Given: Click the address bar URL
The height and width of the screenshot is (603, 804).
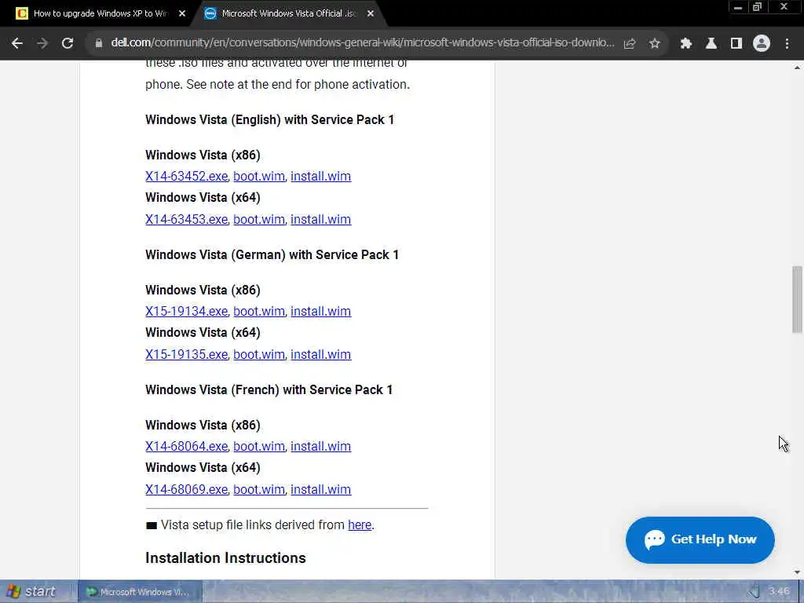Looking at the screenshot, I should click(x=363, y=42).
